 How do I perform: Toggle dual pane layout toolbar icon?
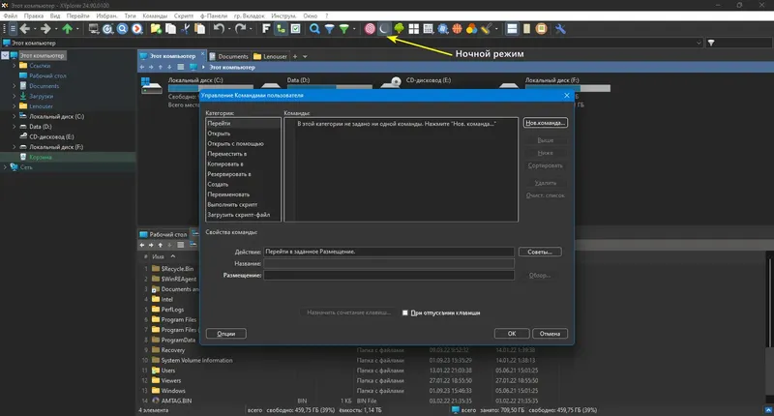(512, 29)
